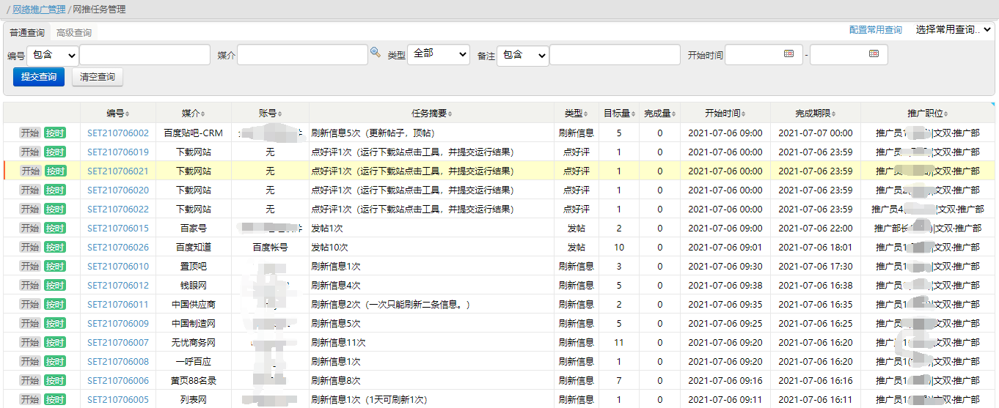Switch to 高级查询 tab
Image resolution: width=999 pixels, height=408 pixels.
coord(74,33)
